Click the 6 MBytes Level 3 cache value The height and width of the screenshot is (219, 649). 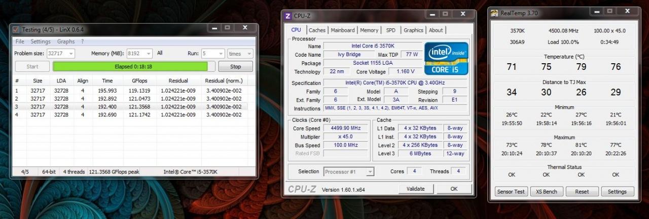[420, 154]
